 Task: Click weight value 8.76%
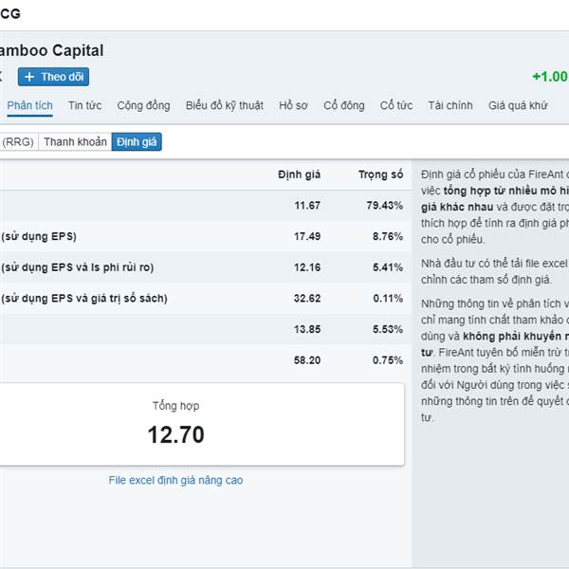click(x=388, y=236)
